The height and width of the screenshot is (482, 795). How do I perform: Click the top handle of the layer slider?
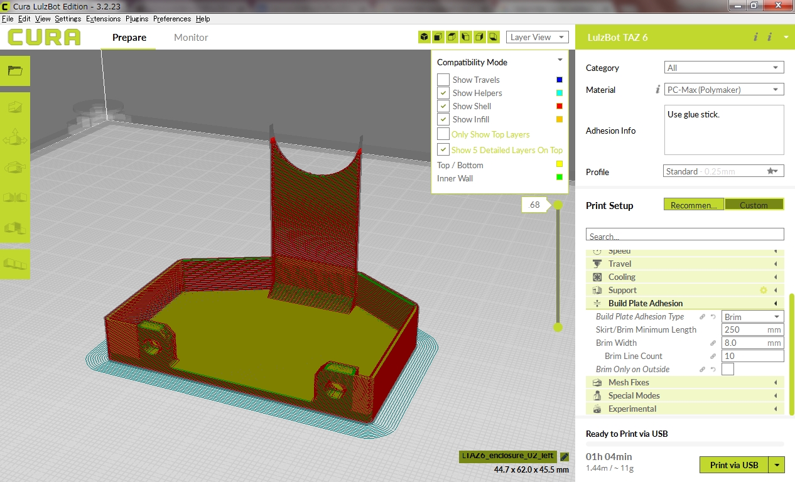[x=558, y=205]
